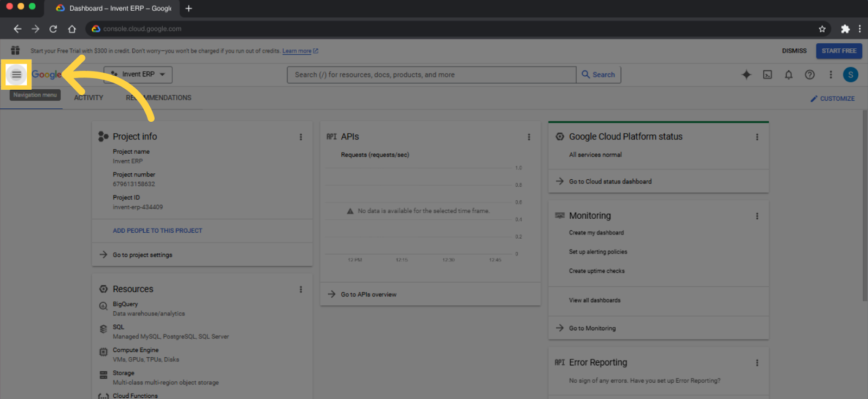Go to Cloud status dashboard

(610, 181)
